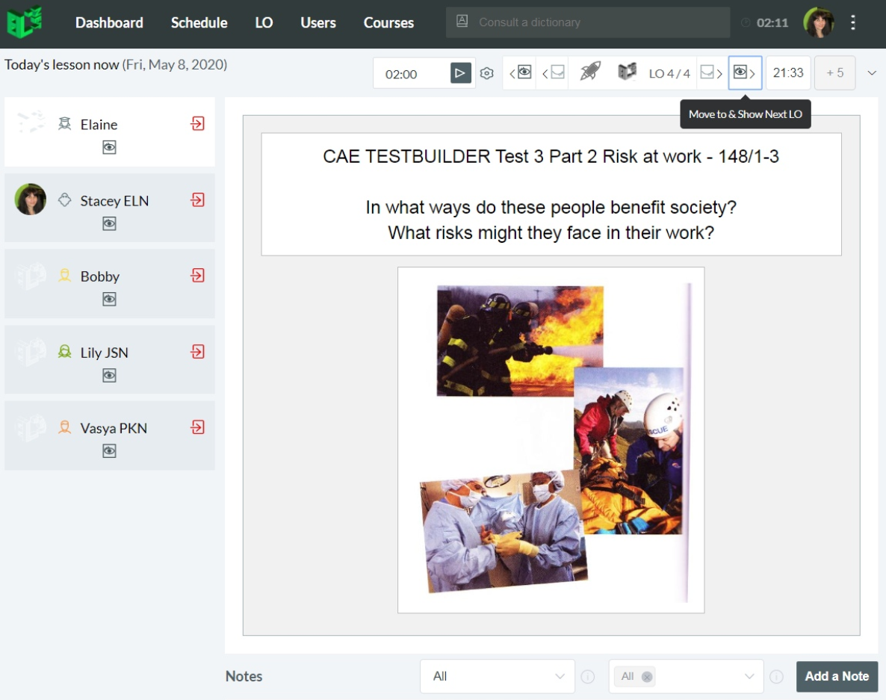This screenshot has height=700, width=886.
Task: Click the cube blocks icon beside LO 4/4
Action: pos(627,71)
